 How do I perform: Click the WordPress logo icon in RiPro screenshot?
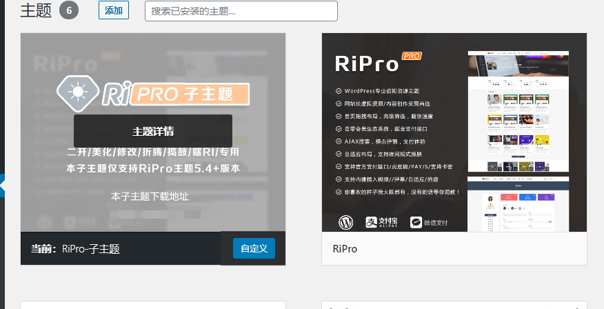click(x=346, y=222)
